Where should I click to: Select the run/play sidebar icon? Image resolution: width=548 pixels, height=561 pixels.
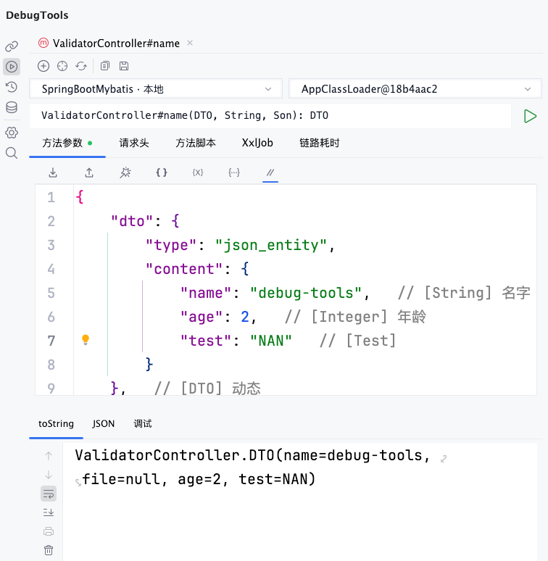pos(12,67)
